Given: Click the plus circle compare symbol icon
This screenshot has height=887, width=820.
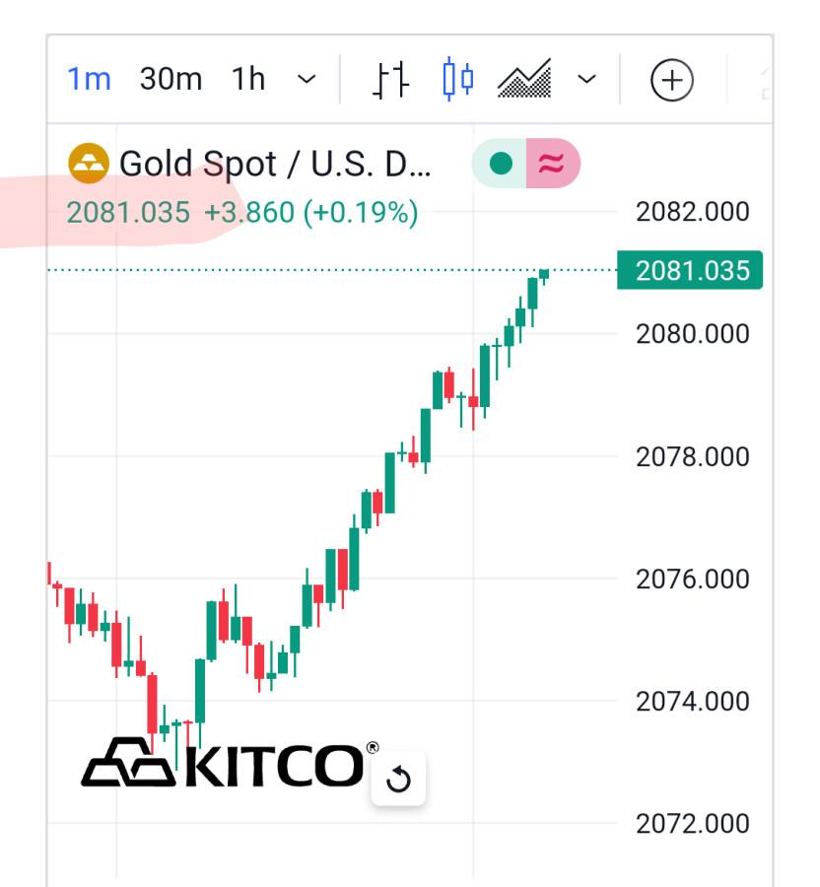Looking at the screenshot, I should (x=672, y=80).
